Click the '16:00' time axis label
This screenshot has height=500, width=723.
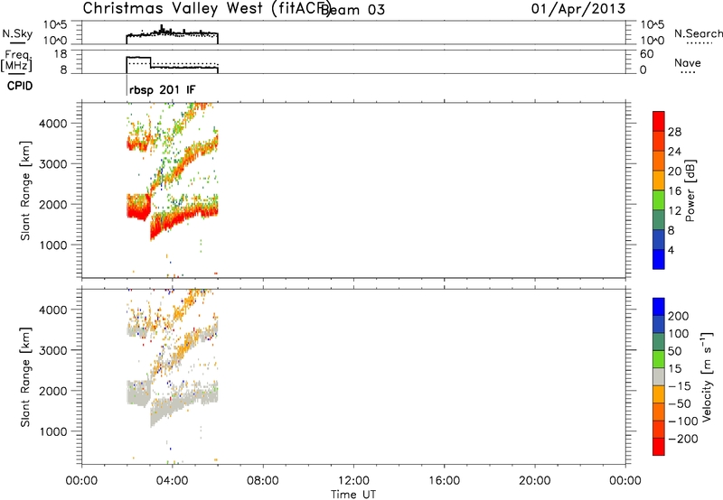click(444, 481)
